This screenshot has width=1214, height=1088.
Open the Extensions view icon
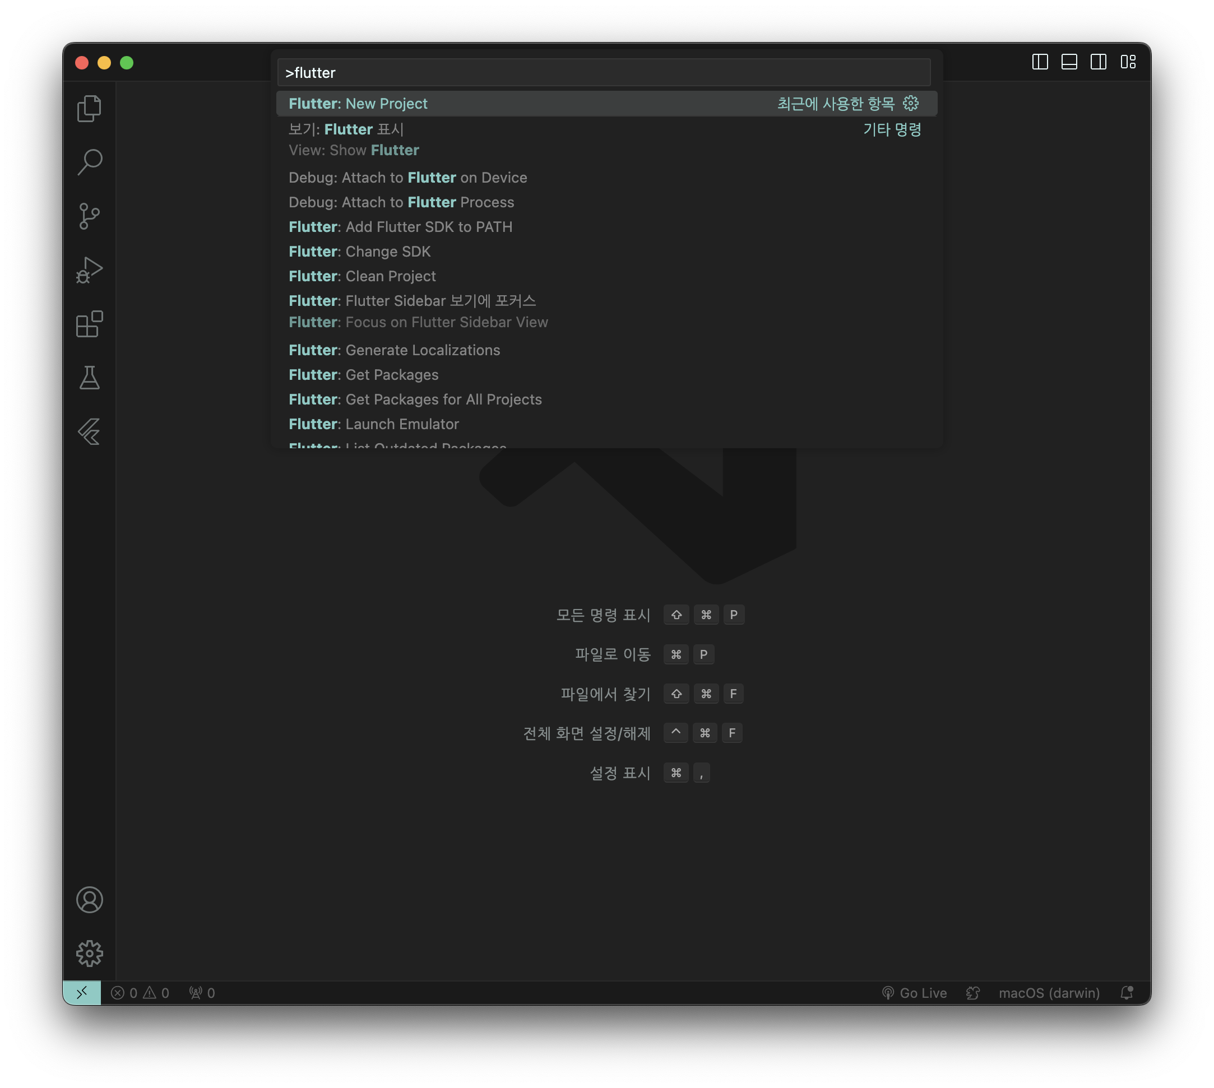coord(90,324)
